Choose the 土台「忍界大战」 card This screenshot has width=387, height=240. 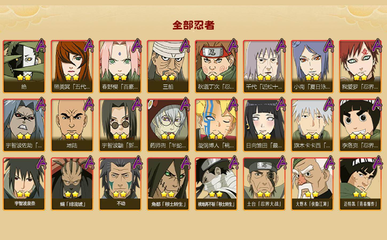click(x=264, y=184)
